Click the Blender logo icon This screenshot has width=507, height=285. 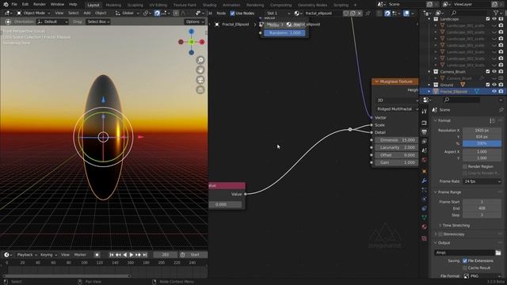(6, 5)
